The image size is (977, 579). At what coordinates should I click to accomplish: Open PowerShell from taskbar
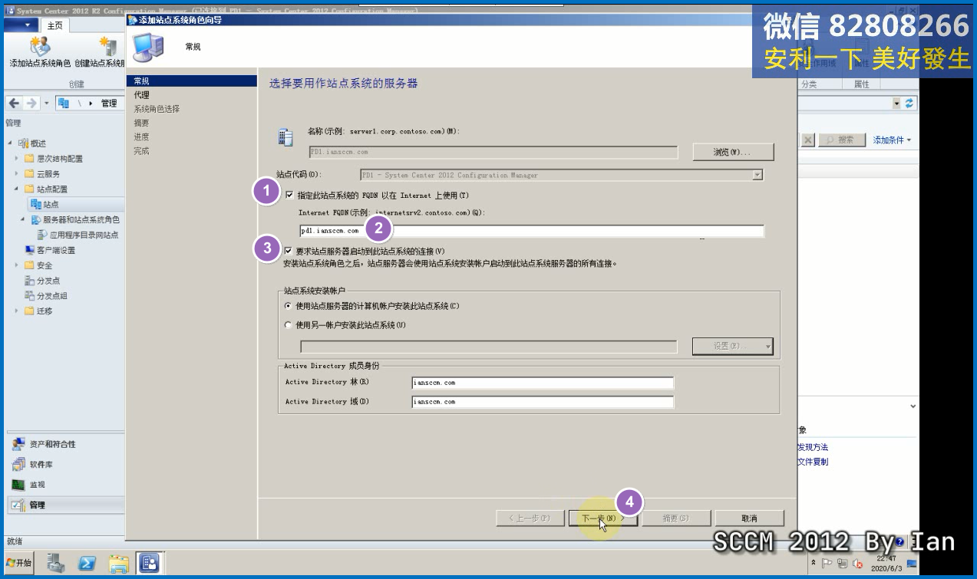point(87,564)
